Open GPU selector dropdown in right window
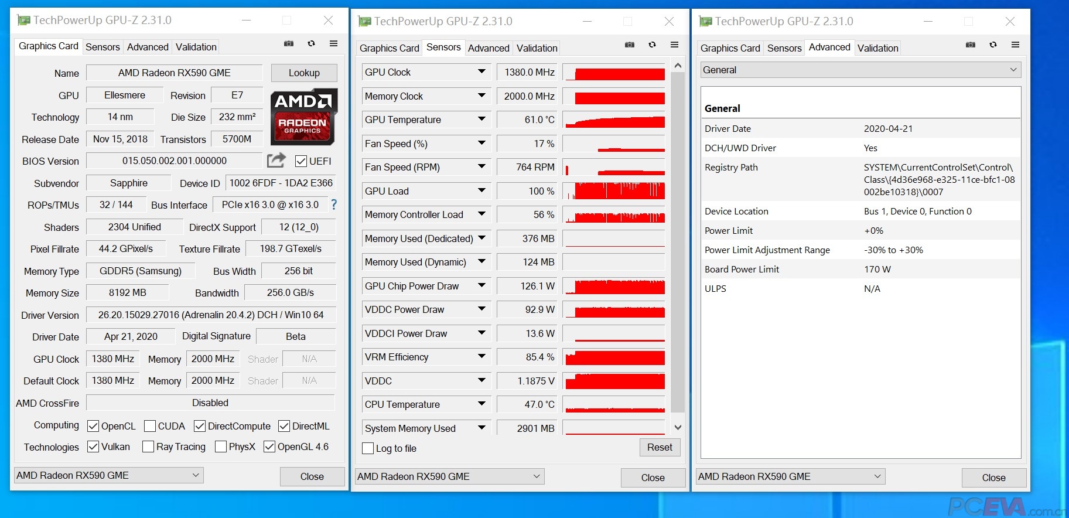 point(790,476)
